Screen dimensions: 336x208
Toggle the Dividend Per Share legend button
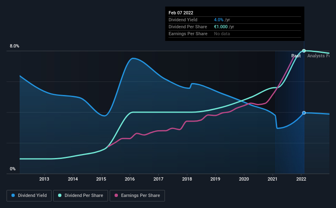81,196
